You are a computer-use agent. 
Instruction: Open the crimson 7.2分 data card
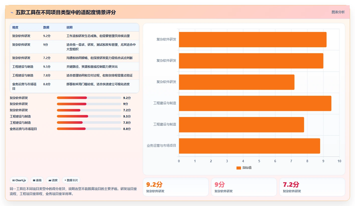(312, 187)
